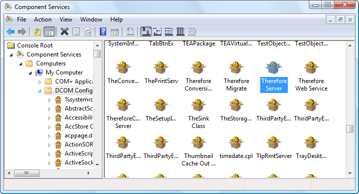Expand the ActiveScrip tree entry

49,154
